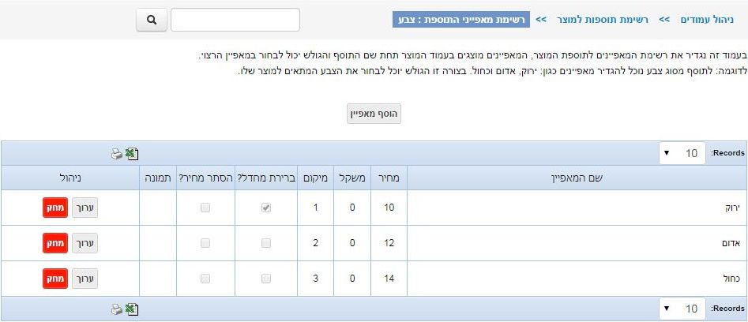Viewport: 748px width, 322px height.
Task: Click the bottom Excel export icon
Action: pos(132,309)
